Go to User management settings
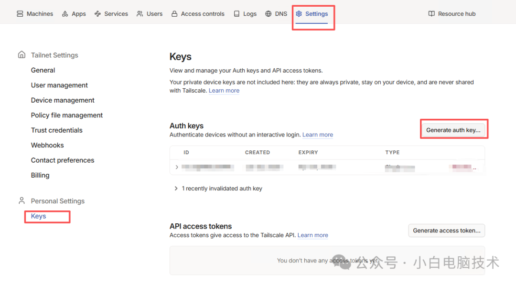The image size is (516, 283). (x=59, y=85)
